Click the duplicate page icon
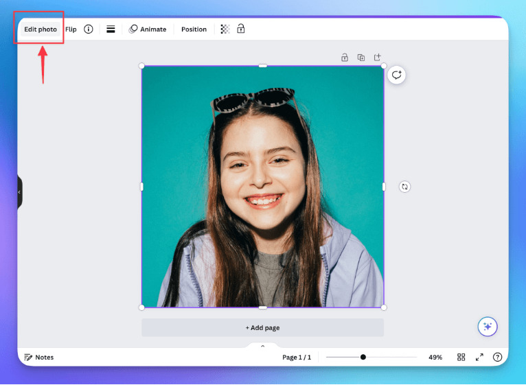This screenshot has width=526, height=385. pos(361,58)
